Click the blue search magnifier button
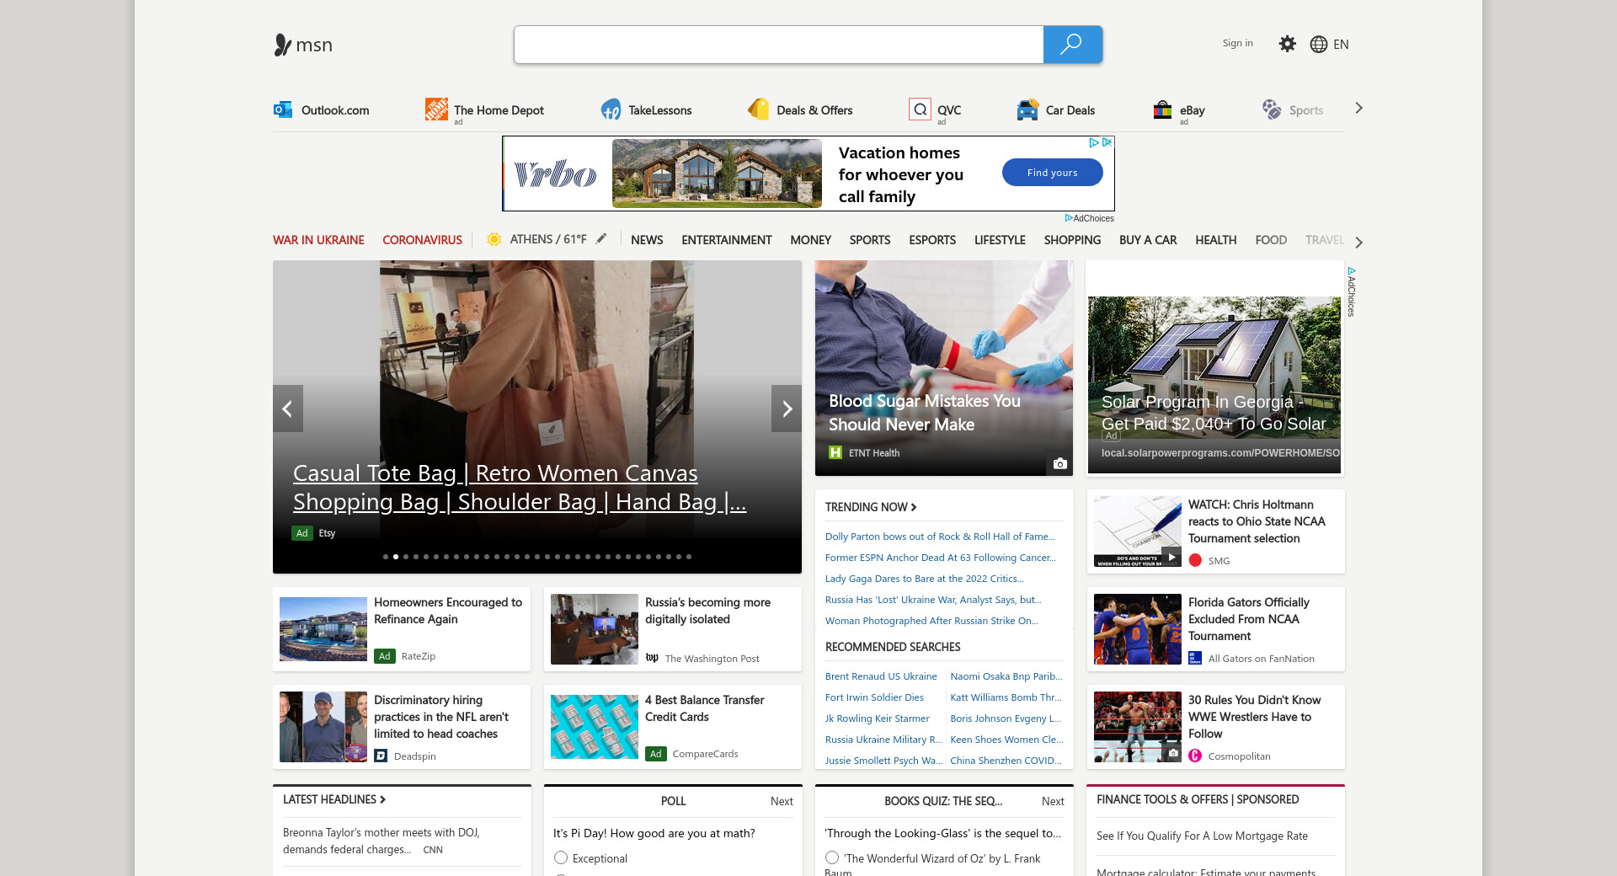Screen dimensions: 1617x876 coord(1071,45)
